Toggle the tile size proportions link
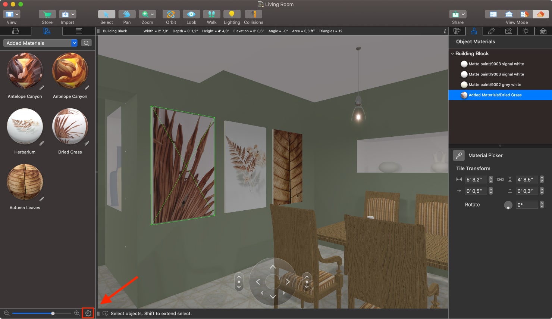 [500, 180]
